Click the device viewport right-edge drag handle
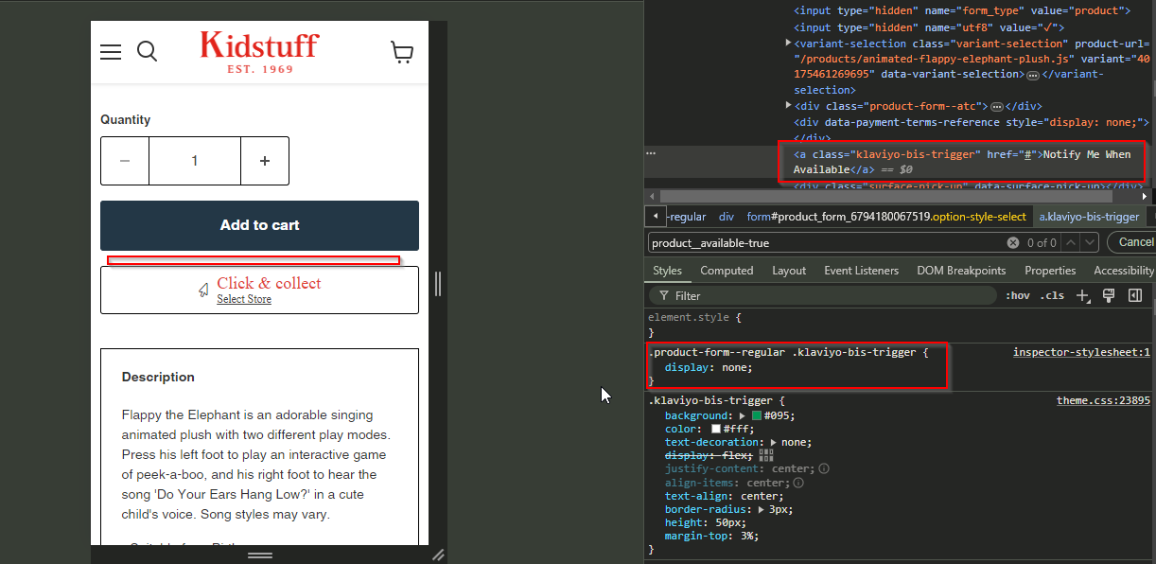The image size is (1156, 564). (437, 283)
